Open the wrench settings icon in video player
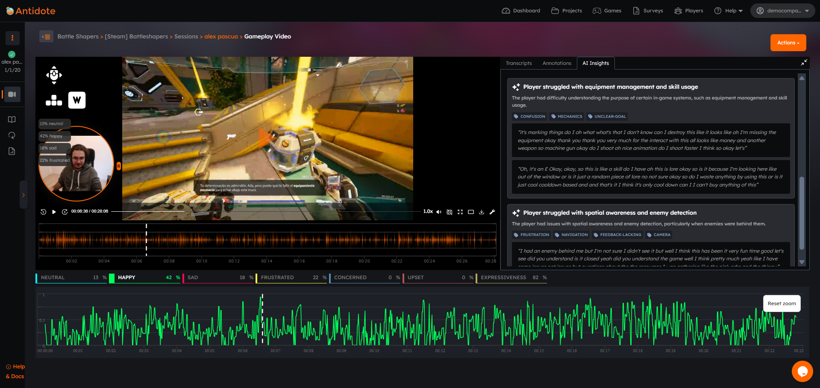820x388 pixels. click(492, 212)
